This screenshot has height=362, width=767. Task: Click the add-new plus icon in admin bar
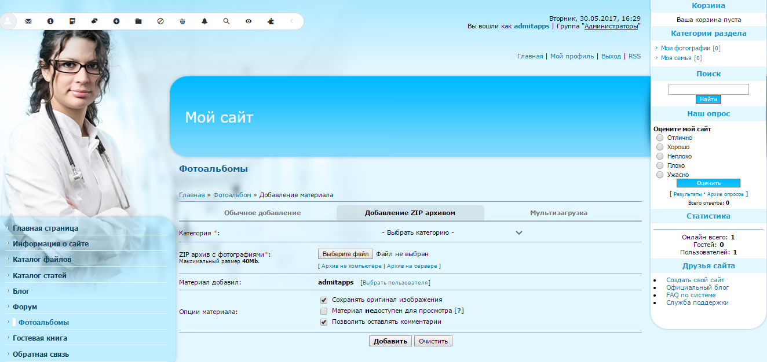point(115,21)
